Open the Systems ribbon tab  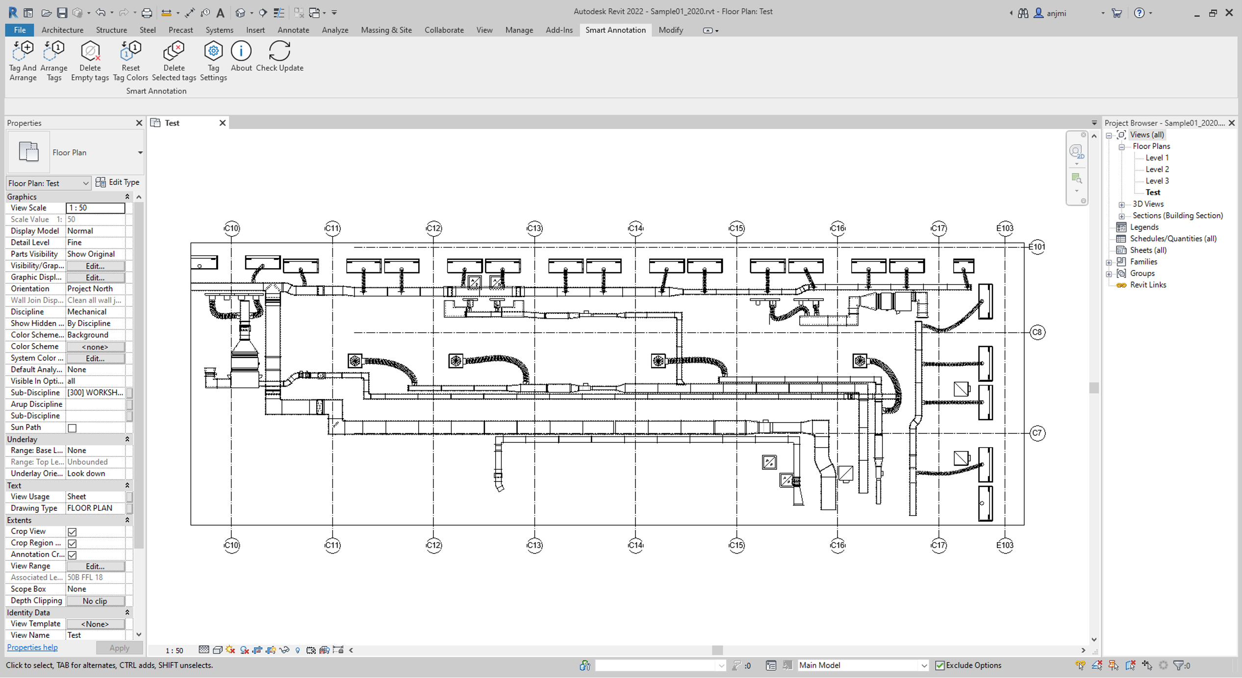coord(219,30)
